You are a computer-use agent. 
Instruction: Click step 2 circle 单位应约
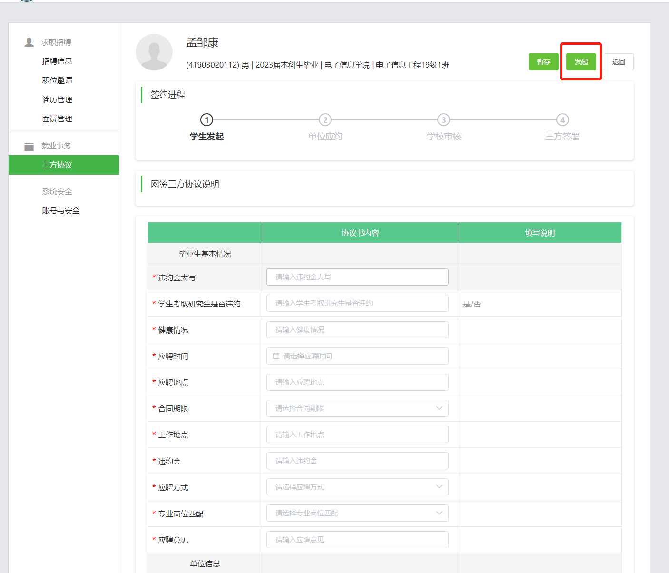pos(325,120)
